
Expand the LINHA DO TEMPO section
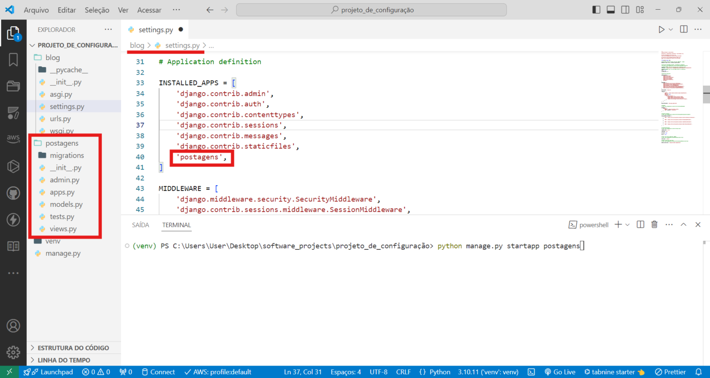[64, 360]
